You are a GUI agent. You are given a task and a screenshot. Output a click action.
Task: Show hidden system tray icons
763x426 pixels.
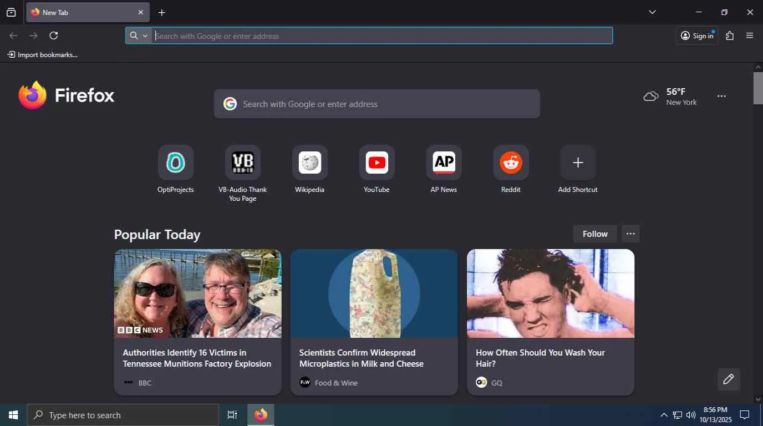tap(664, 415)
